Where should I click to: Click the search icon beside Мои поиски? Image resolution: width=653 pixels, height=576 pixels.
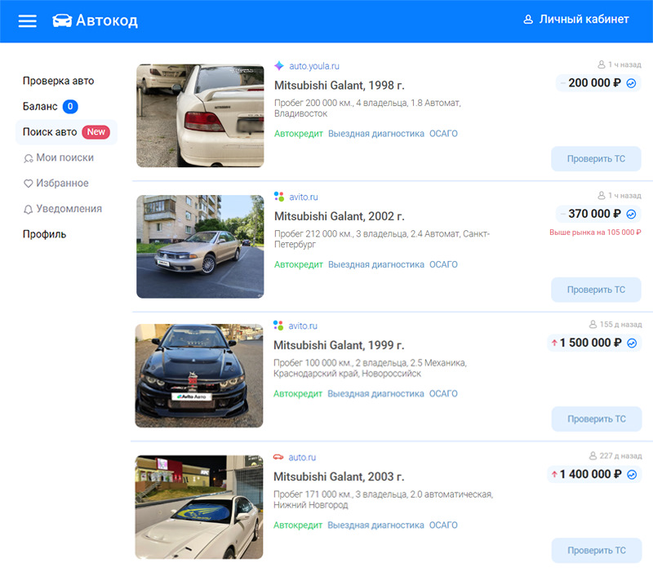pos(29,158)
